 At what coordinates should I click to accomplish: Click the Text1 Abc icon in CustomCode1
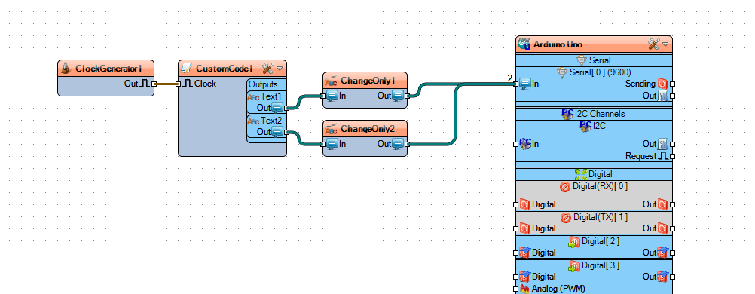coord(253,97)
